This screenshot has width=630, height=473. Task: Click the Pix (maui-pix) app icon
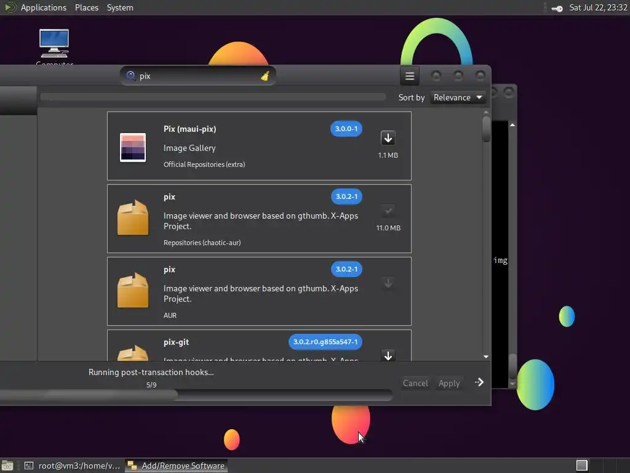[133, 147]
